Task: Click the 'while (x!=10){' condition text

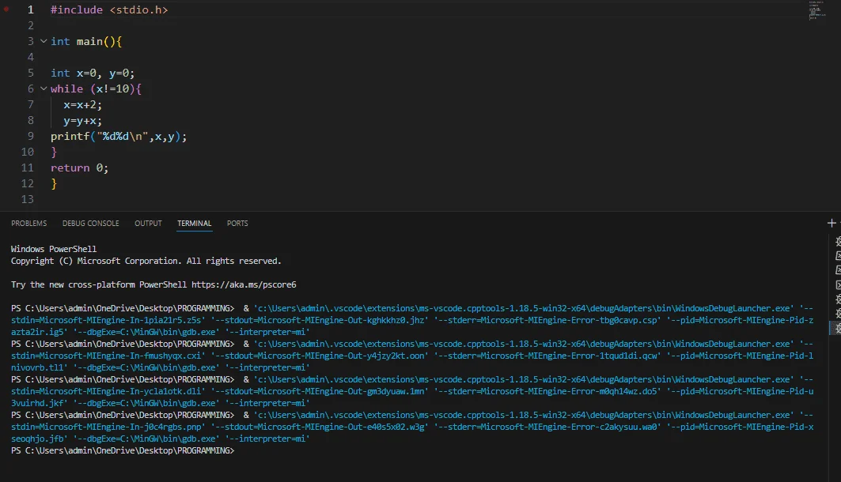Action: pyautogui.click(x=96, y=88)
